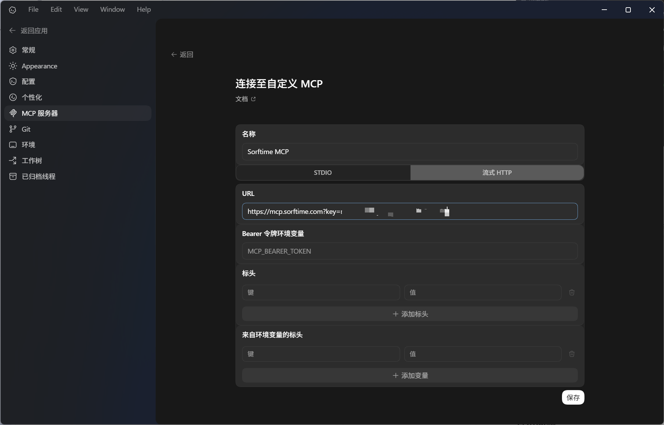Screen dimensions: 664x425
Task: Switch to the STDIO tab
Action: pyautogui.click(x=322, y=172)
